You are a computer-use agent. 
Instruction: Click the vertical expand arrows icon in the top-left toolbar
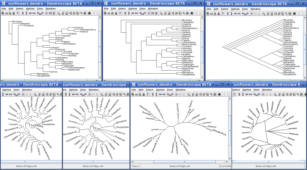(x=23, y=13)
